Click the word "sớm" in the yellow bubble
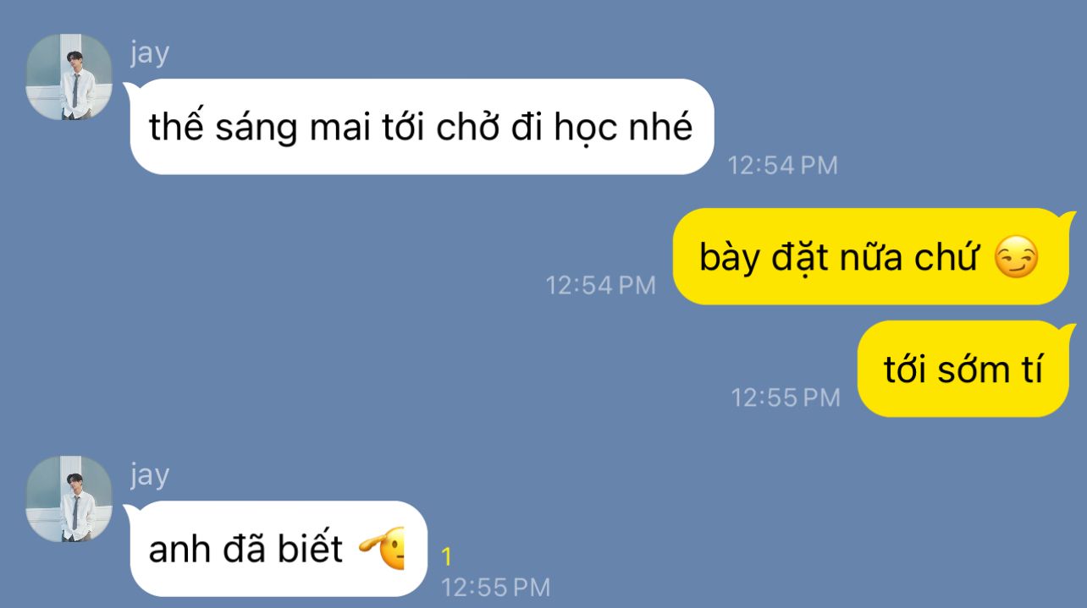Viewport: 1087px width, 608px height. [967, 371]
